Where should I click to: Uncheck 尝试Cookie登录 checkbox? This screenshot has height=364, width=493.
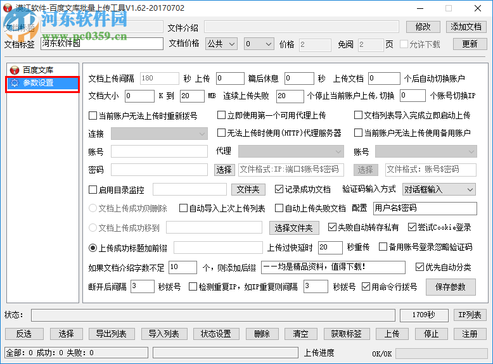pyautogui.click(x=412, y=227)
